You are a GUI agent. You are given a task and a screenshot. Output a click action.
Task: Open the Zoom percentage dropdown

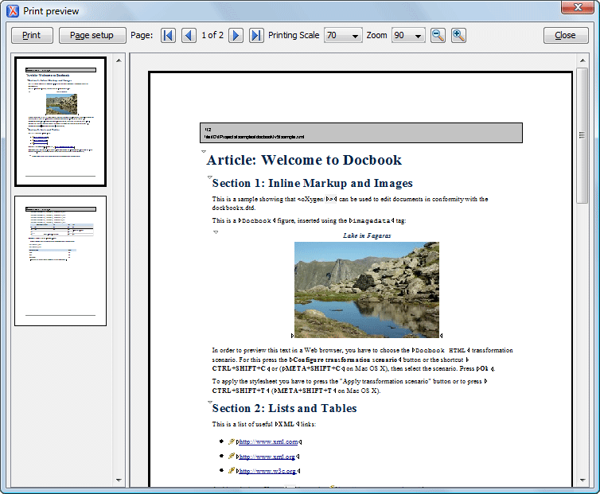click(x=408, y=36)
